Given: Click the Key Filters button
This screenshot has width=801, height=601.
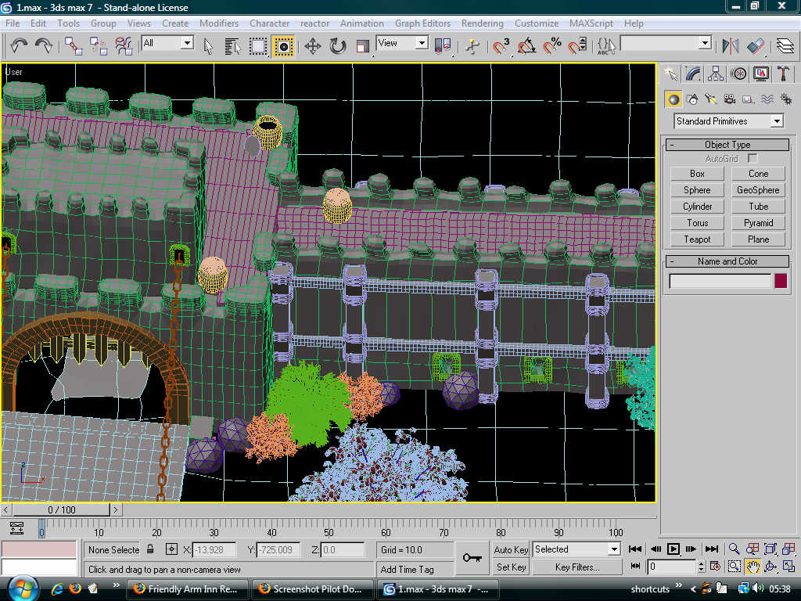Looking at the screenshot, I should (x=577, y=567).
